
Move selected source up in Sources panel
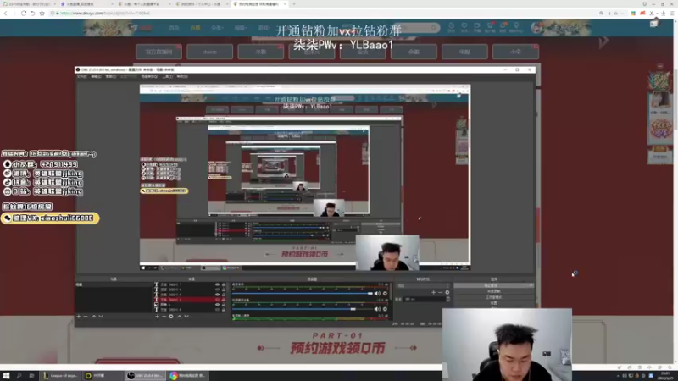tap(180, 317)
